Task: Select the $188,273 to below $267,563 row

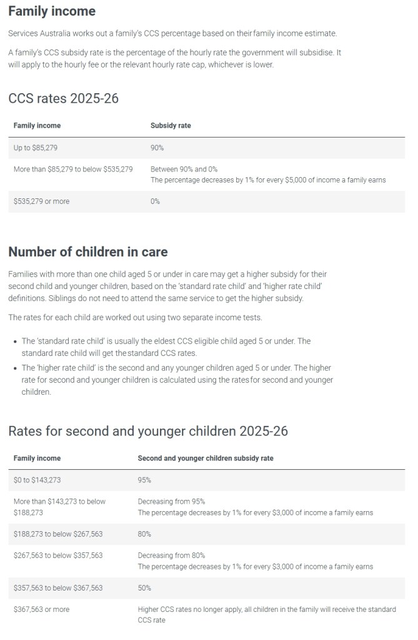Action: pos(206,534)
